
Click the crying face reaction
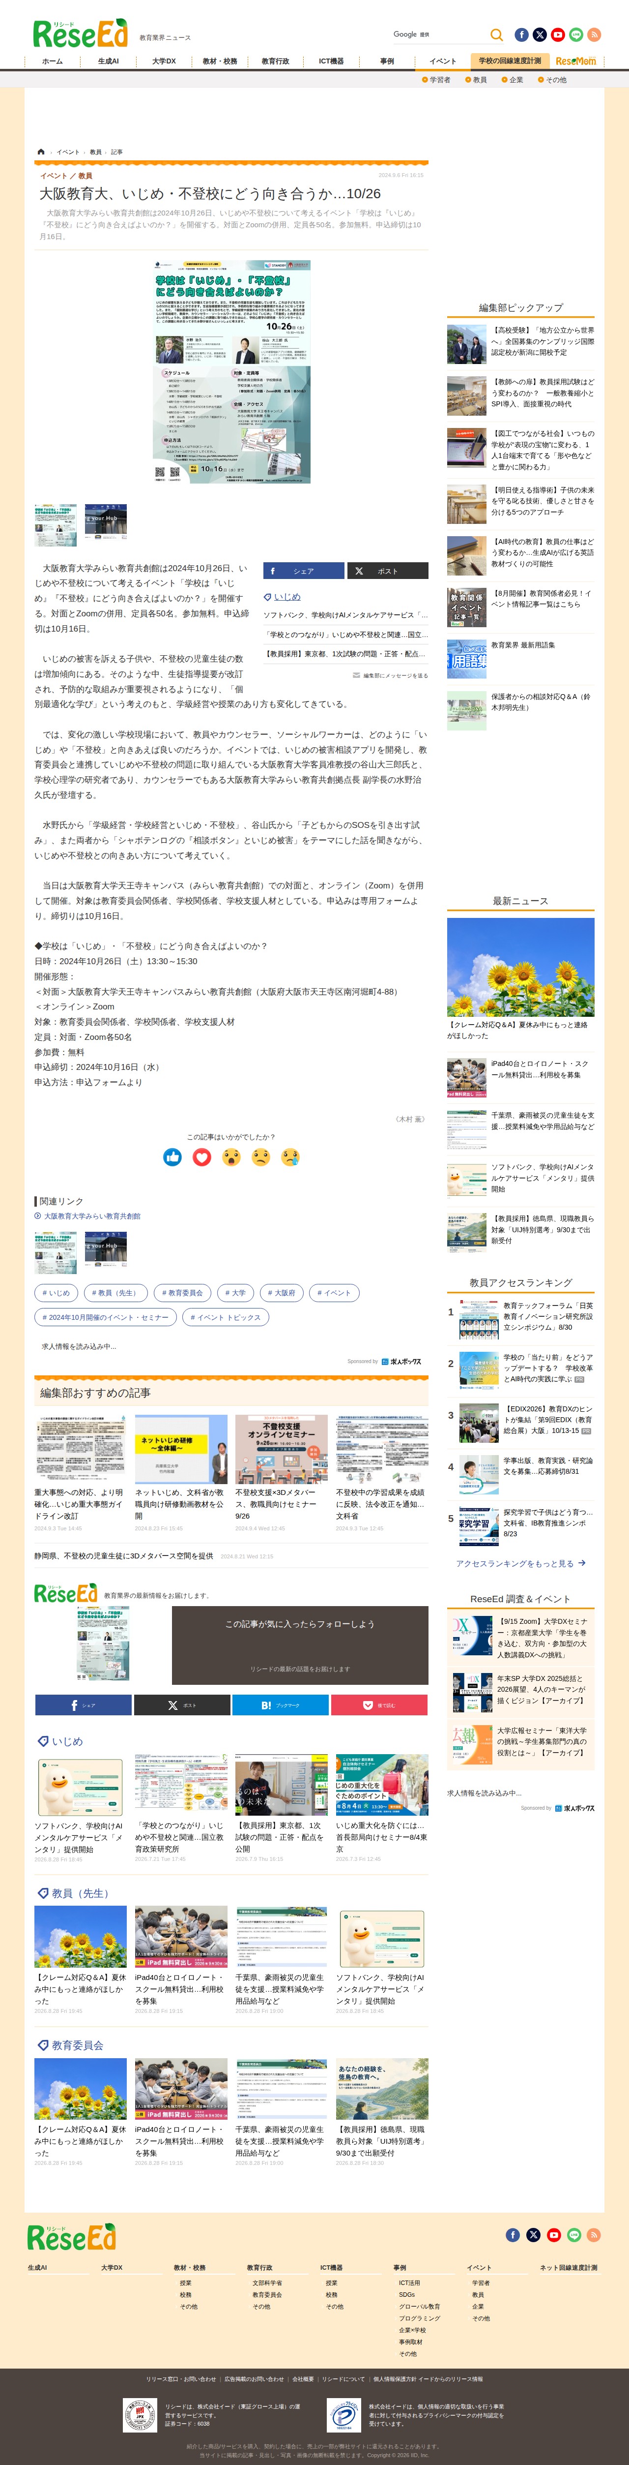pos(290,1157)
